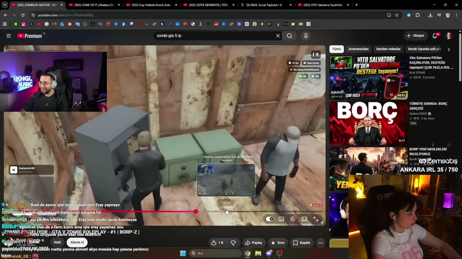Dislike the video
This screenshot has height=259, width=462.
(233, 243)
